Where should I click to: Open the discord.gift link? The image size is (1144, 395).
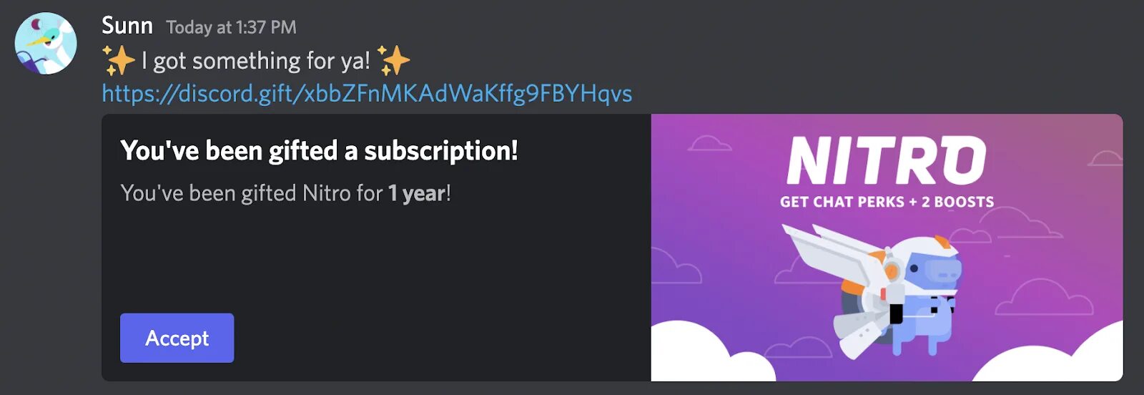pyautogui.click(x=367, y=94)
